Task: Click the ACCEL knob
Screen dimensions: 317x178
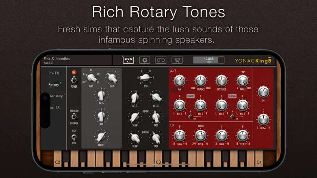Action: [135, 97]
